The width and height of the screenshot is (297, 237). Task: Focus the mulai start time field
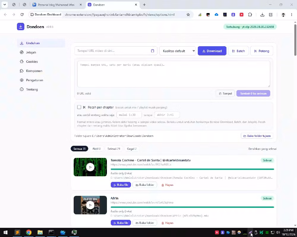point(129,115)
